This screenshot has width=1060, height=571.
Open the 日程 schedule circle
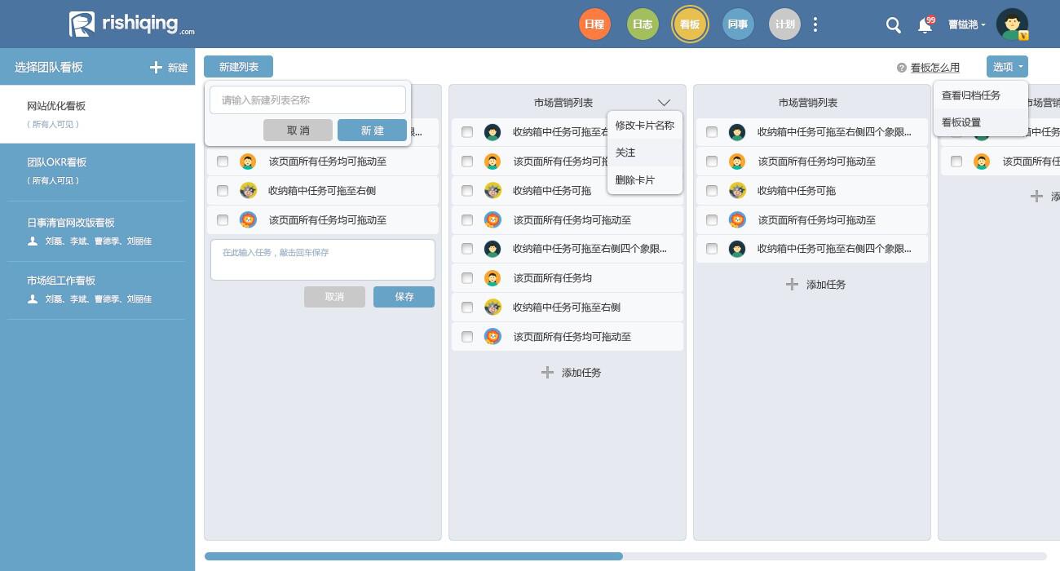point(594,24)
